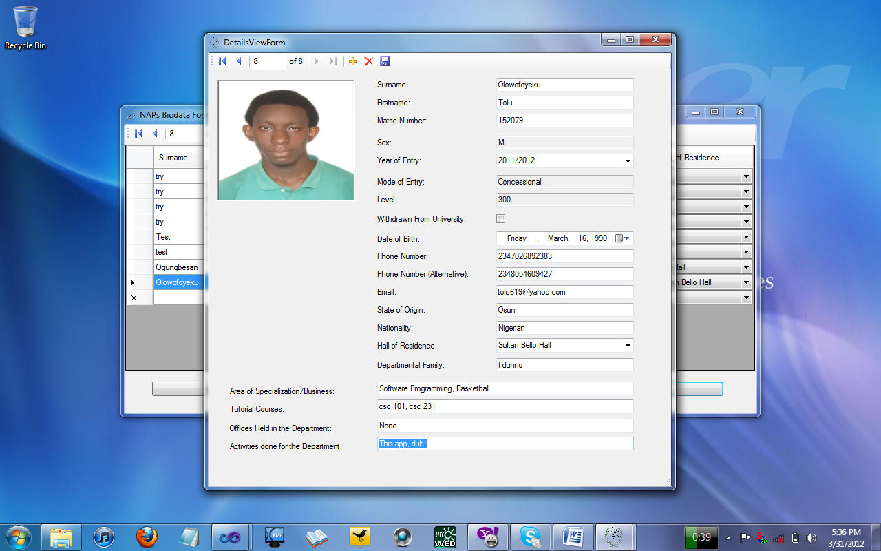Screen dimensions: 881x551
Task: Switch to Visual Studio in the taskbar
Action: point(231,537)
